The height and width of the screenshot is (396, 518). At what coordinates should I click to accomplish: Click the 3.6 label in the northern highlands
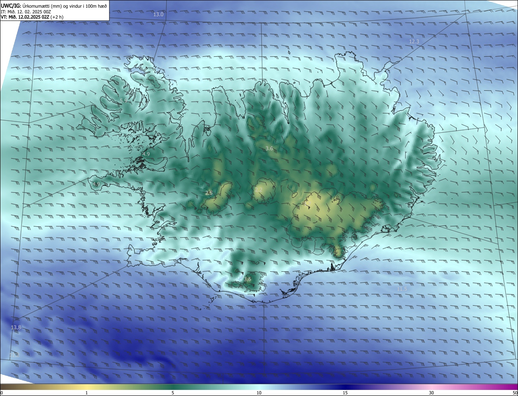(269, 149)
